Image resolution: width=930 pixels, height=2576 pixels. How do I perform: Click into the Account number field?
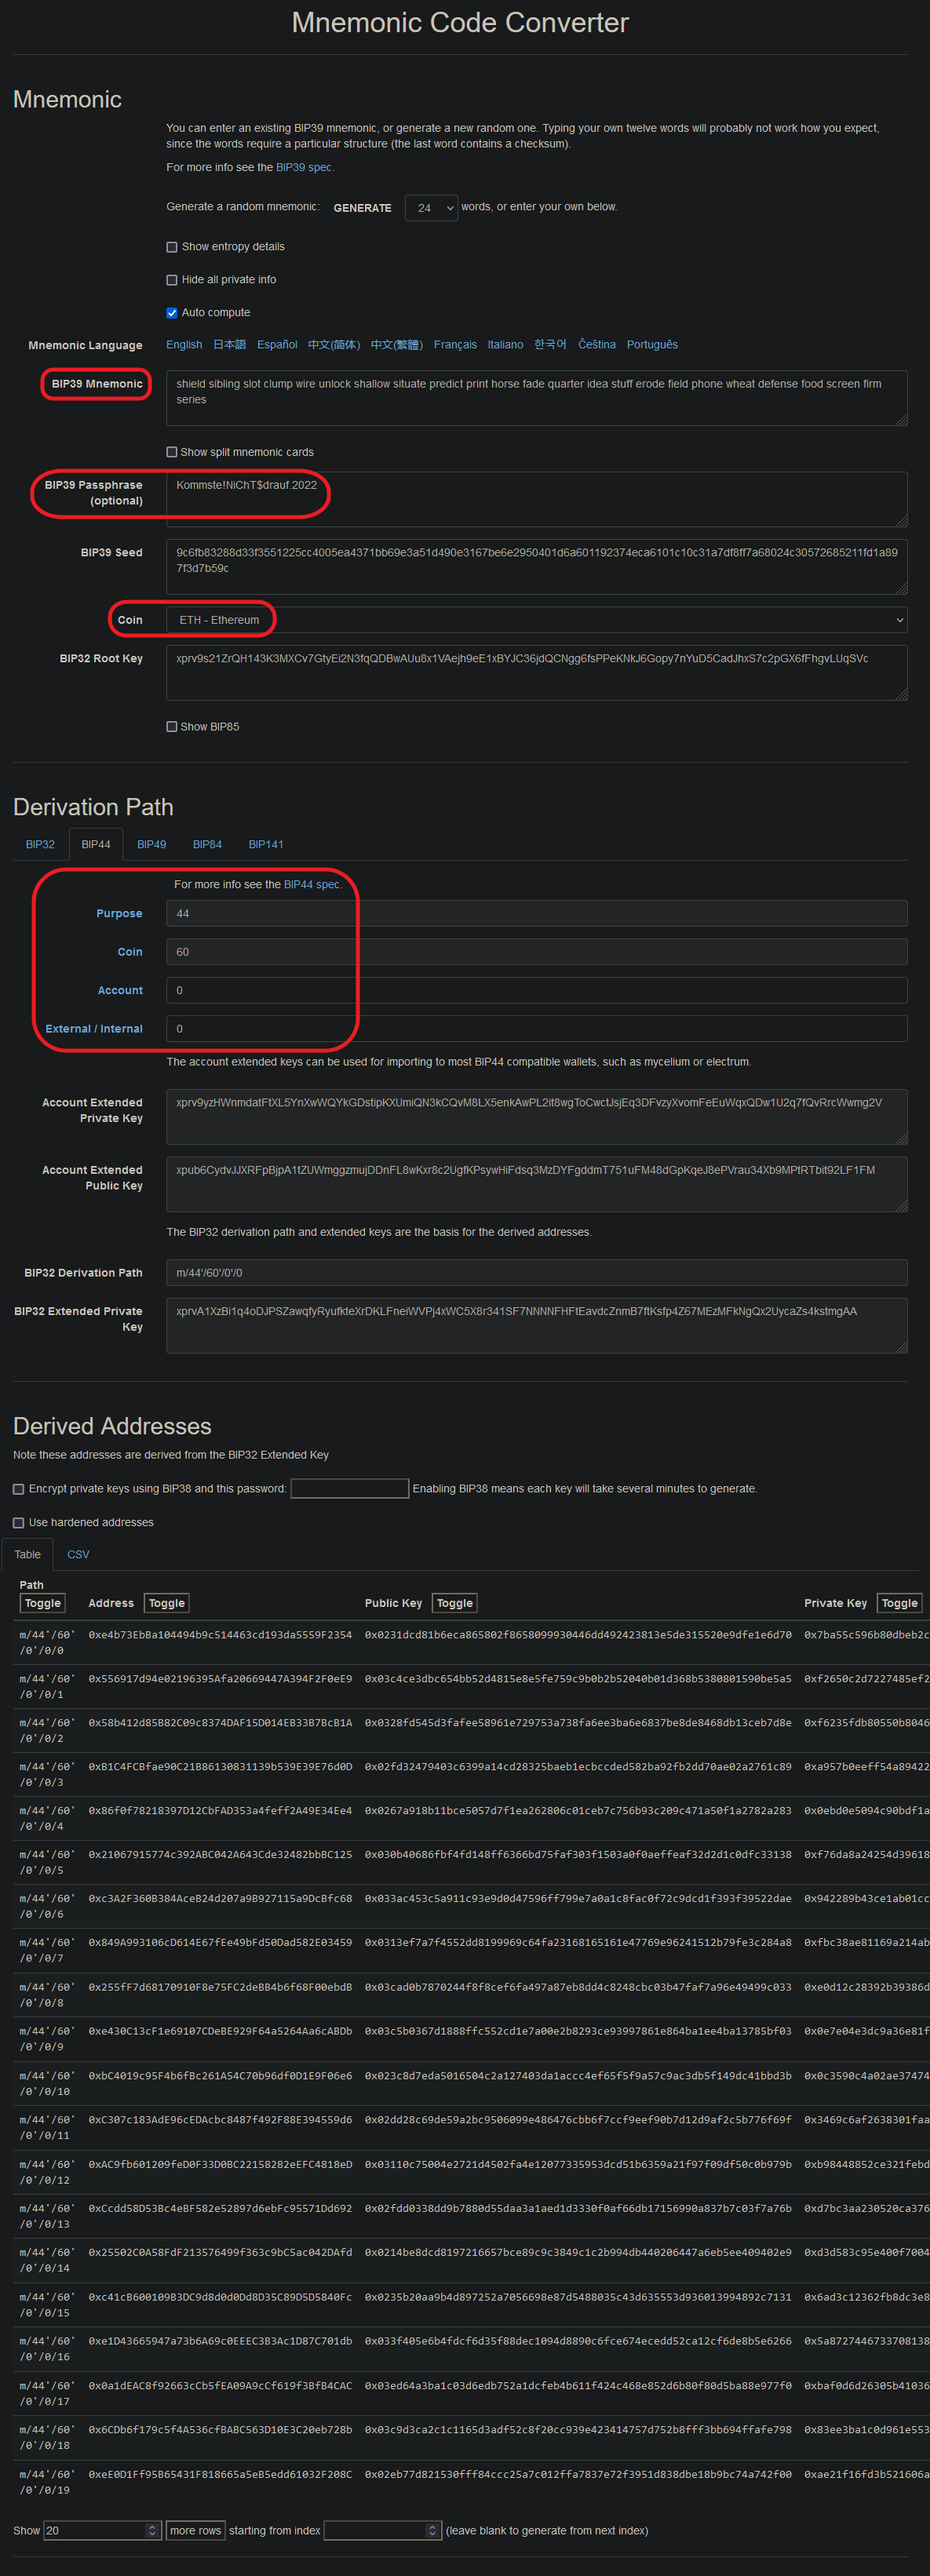point(536,991)
